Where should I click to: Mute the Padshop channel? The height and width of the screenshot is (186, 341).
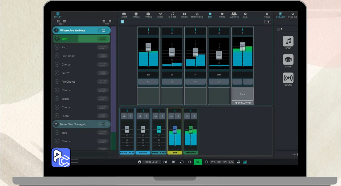pos(139,116)
